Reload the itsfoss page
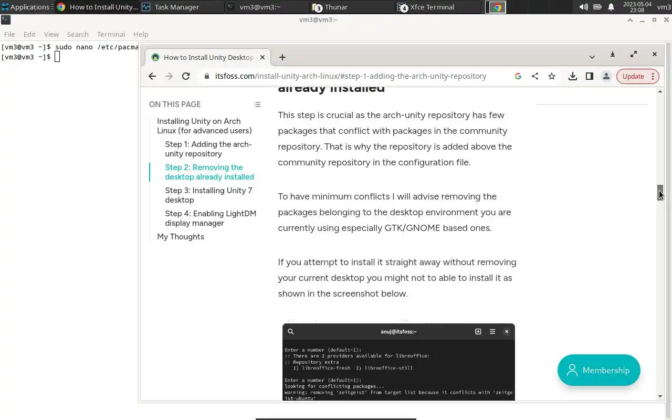Image resolution: width=672 pixels, height=420 pixels. point(186,76)
